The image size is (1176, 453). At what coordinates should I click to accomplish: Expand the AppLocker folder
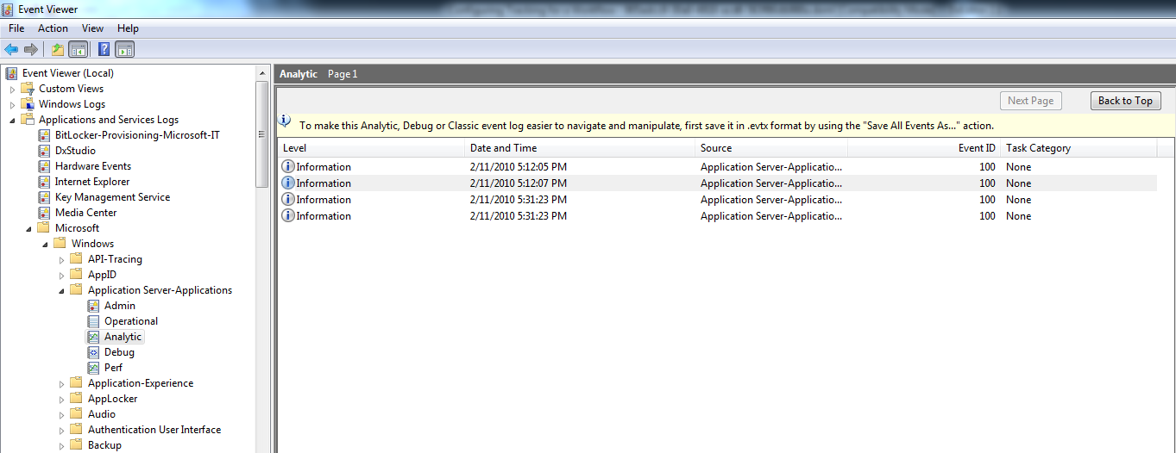[x=61, y=399]
